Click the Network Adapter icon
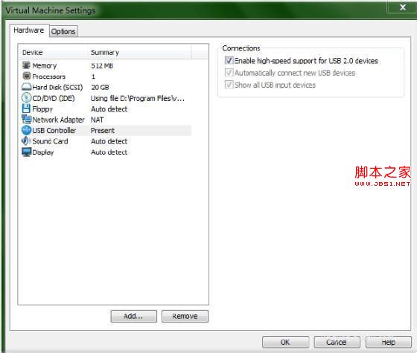 [x=26, y=119]
